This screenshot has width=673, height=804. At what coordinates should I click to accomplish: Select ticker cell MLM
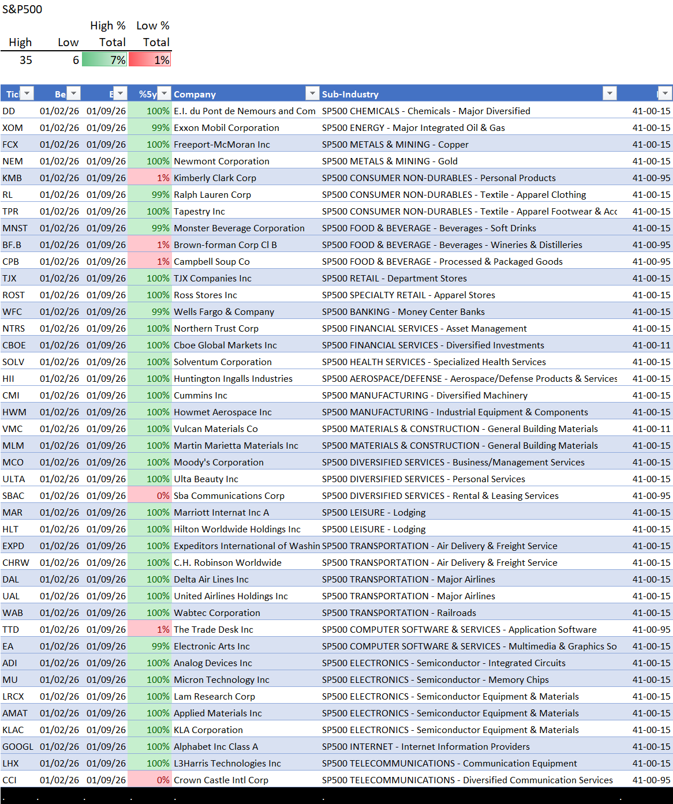click(18, 445)
